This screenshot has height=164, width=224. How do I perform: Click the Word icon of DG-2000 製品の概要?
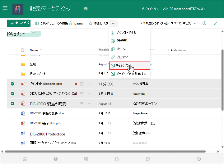tap(23, 113)
